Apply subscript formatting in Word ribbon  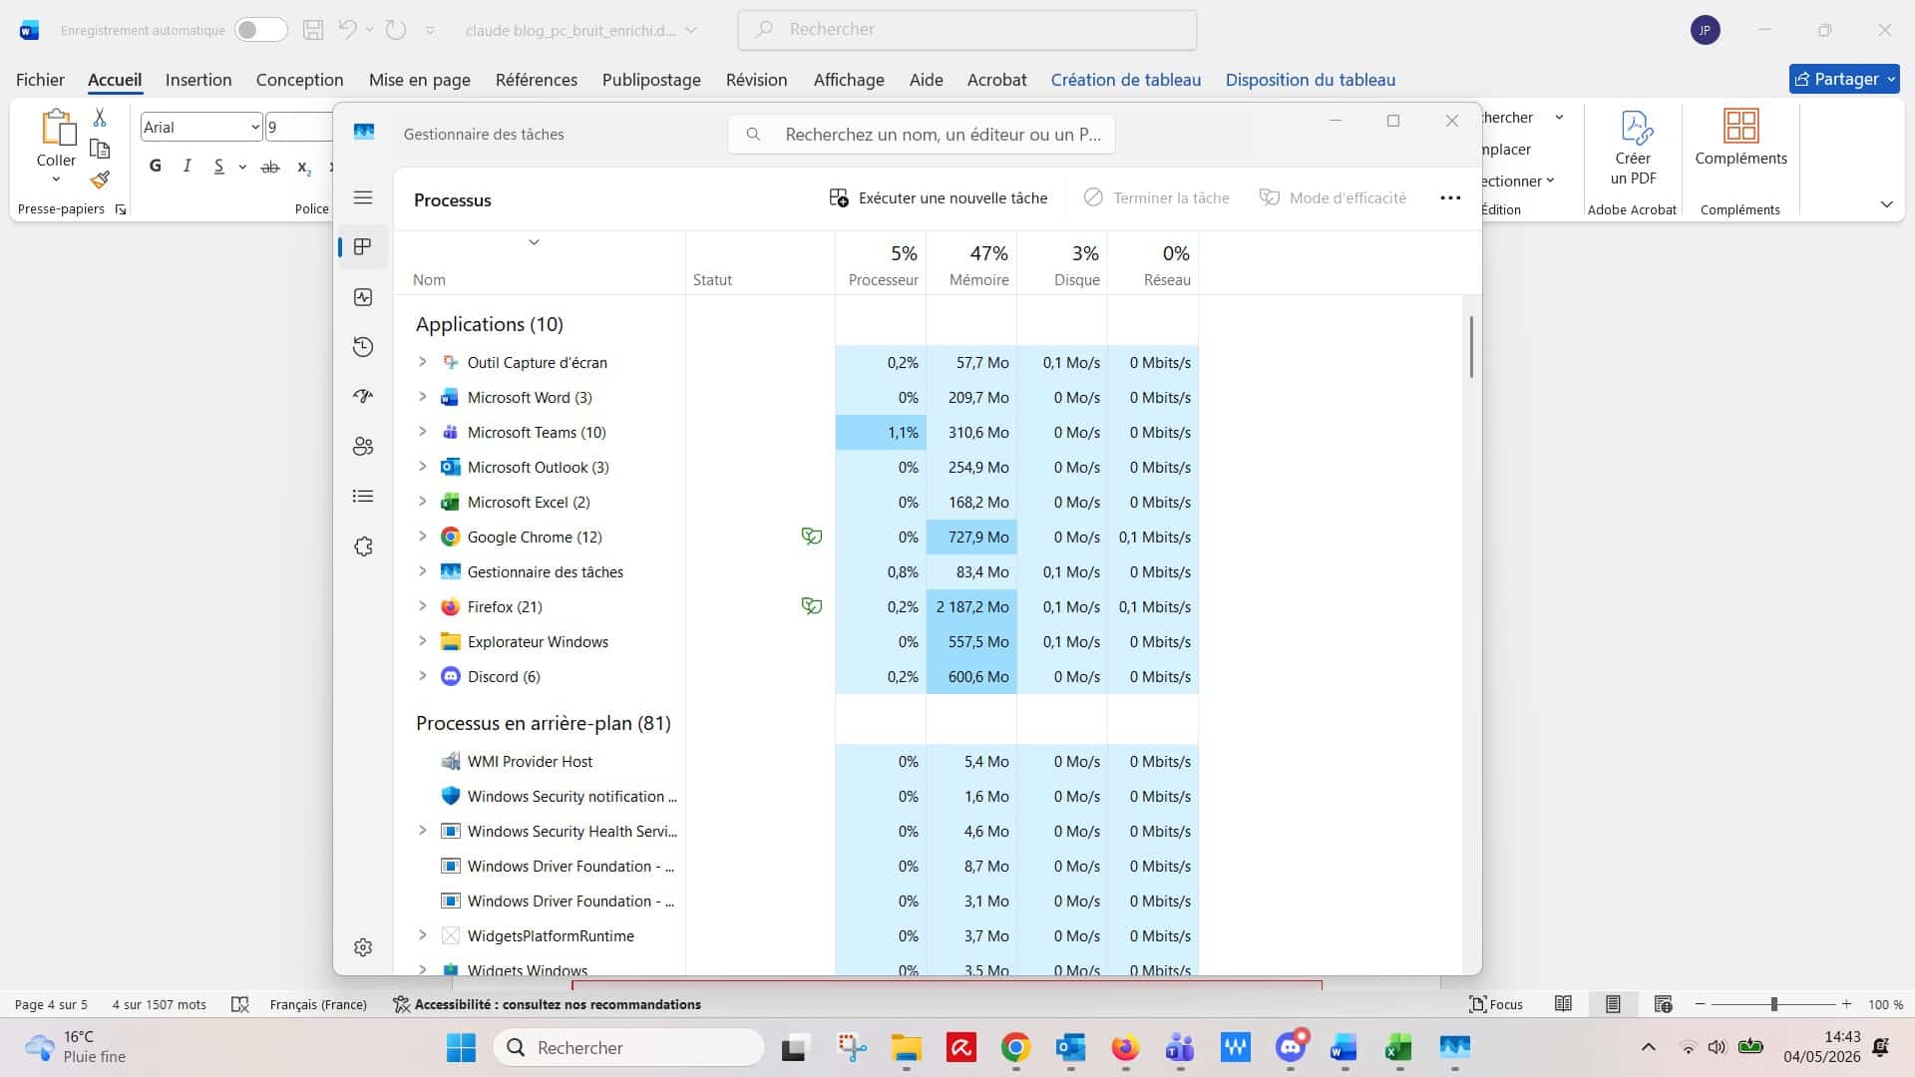pyautogui.click(x=304, y=167)
